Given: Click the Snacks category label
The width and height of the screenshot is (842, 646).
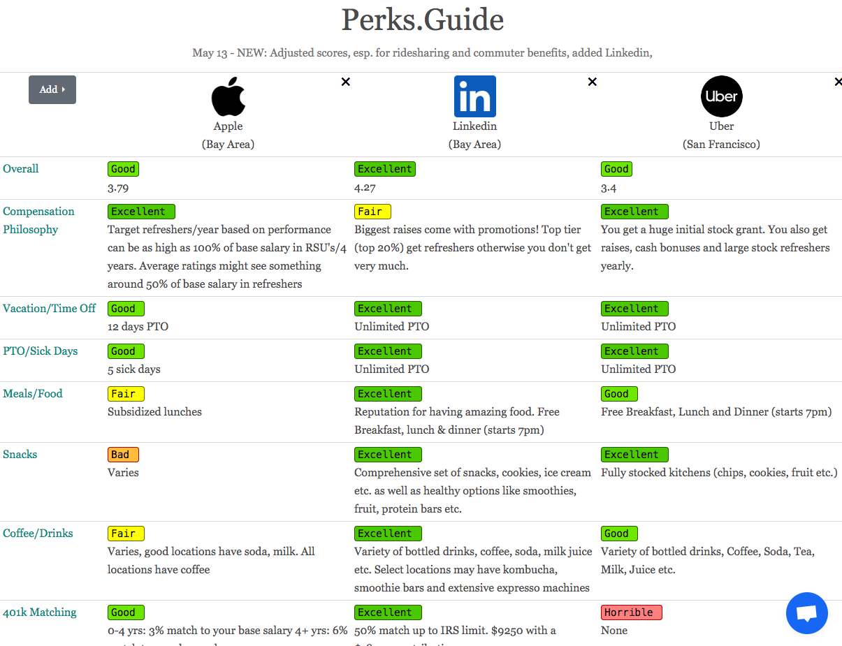Looking at the screenshot, I should (20, 454).
